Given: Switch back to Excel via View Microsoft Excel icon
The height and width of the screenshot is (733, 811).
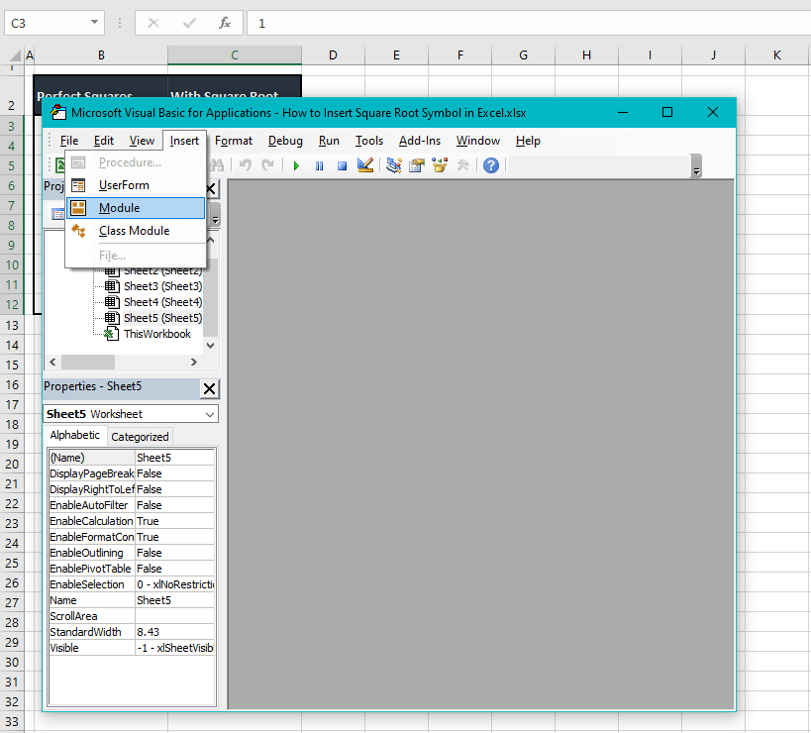Looking at the screenshot, I should pyautogui.click(x=61, y=163).
